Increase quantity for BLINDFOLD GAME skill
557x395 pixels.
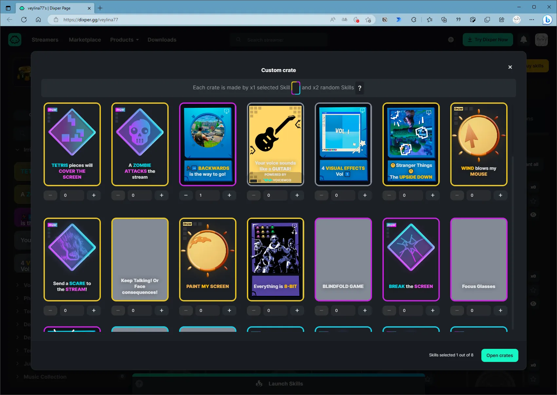(365, 311)
